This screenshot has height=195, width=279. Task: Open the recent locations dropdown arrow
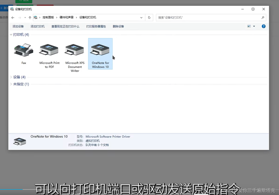point(25,18)
